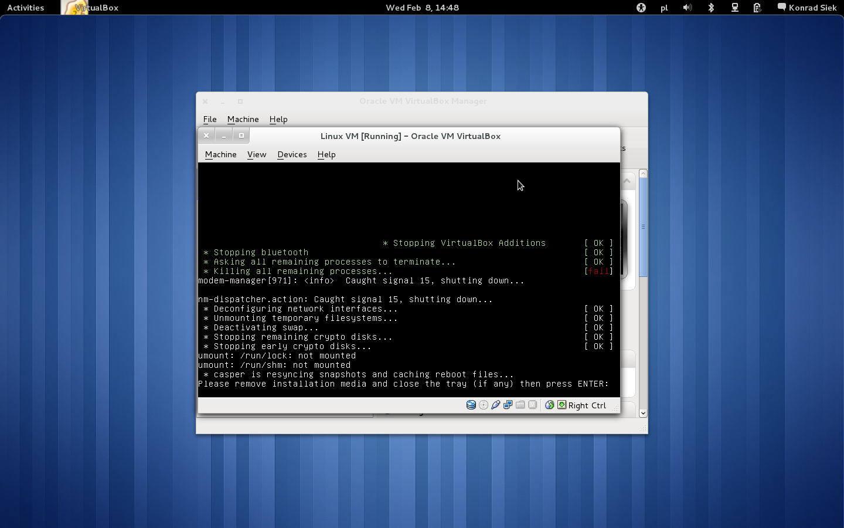This screenshot has width=844, height=528.
Task: Click the network adapters status icon
Action: click(508, 405)
